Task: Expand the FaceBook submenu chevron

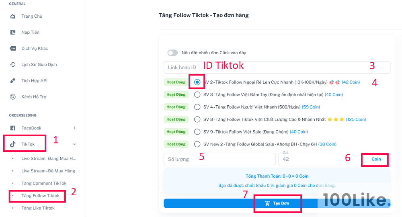Action: tap(75, 128)
